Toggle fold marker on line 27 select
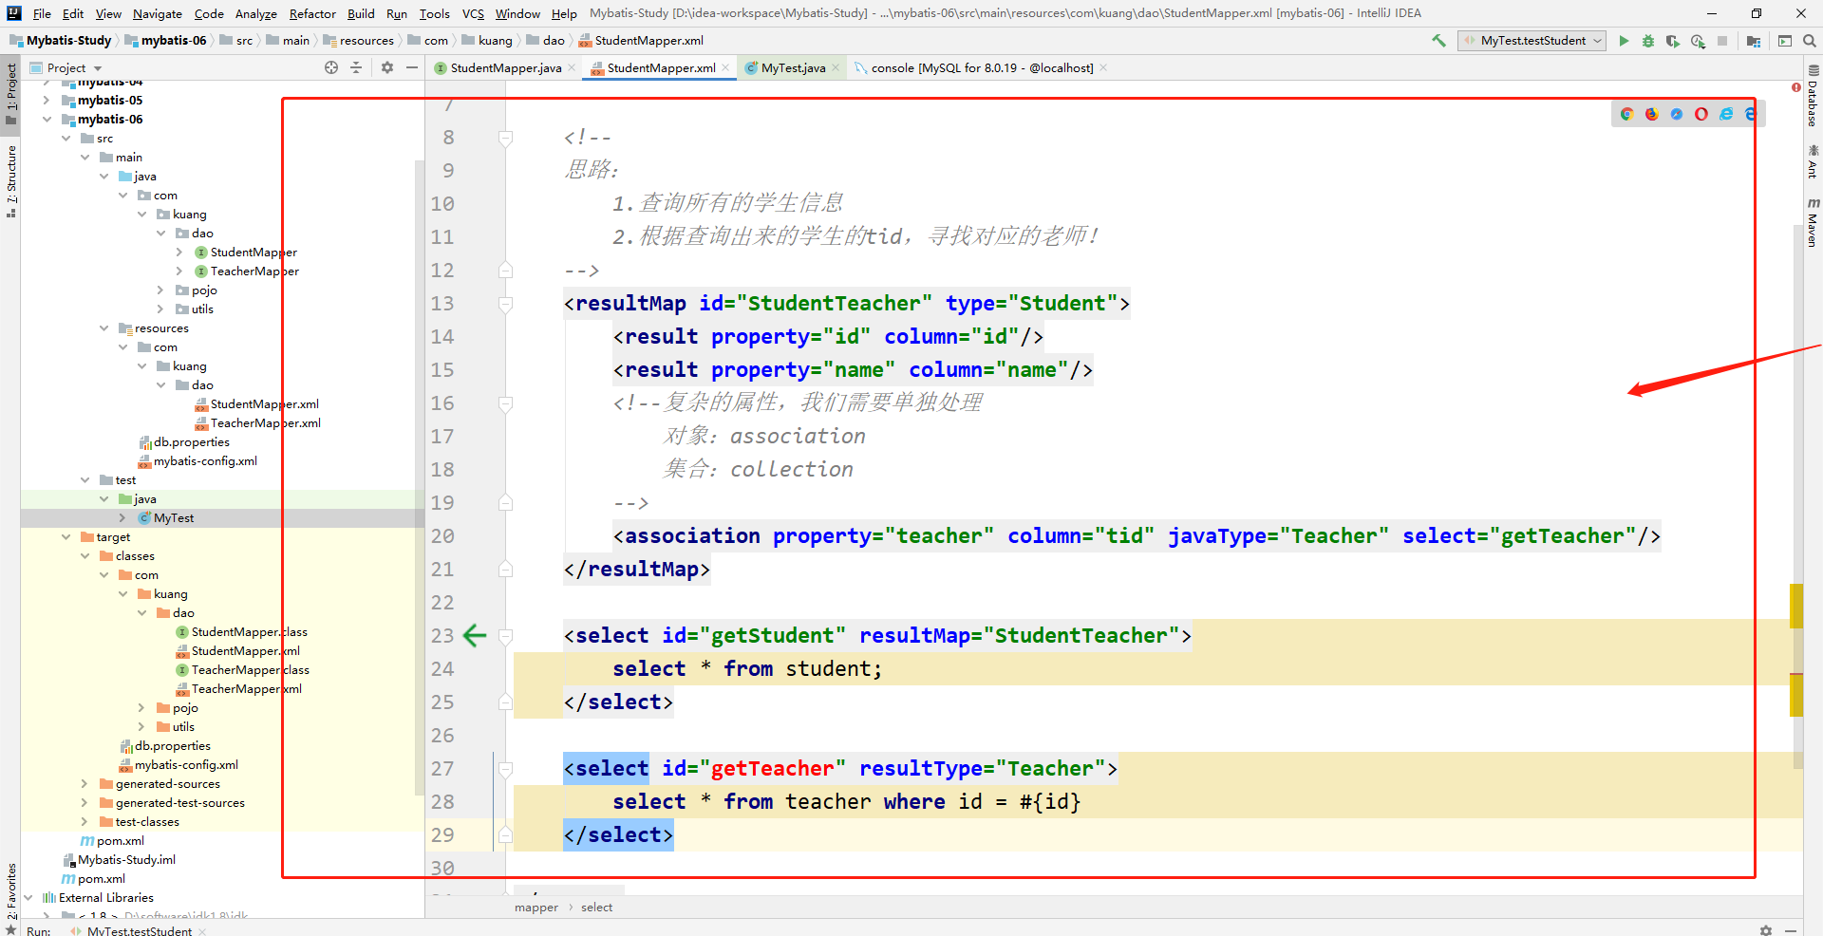Image resolution: width=1823 pixels, height=936 pixels. (x=505, y=770)
